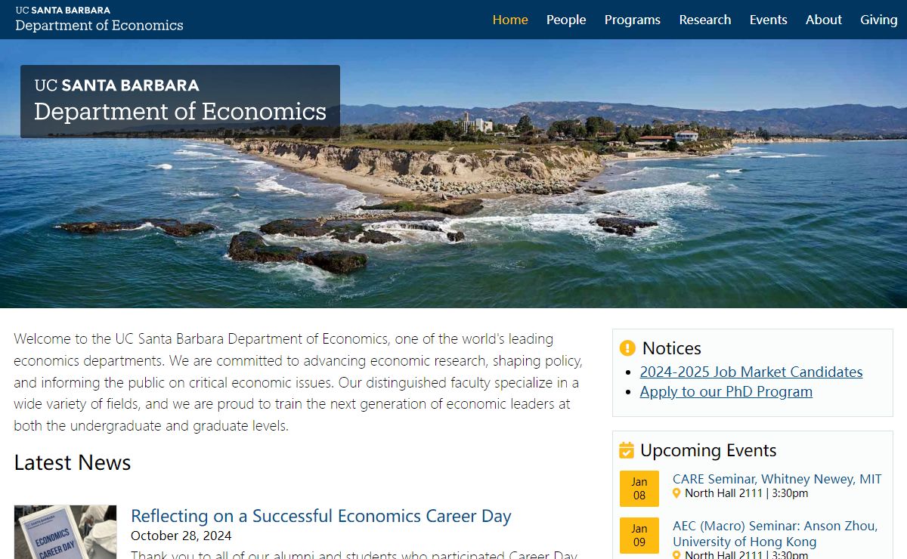Image resolution: width=907 pixels, height=559 pixels.
Task: Open Apply to our PhD Program link
Action: (x=726, y=391)
